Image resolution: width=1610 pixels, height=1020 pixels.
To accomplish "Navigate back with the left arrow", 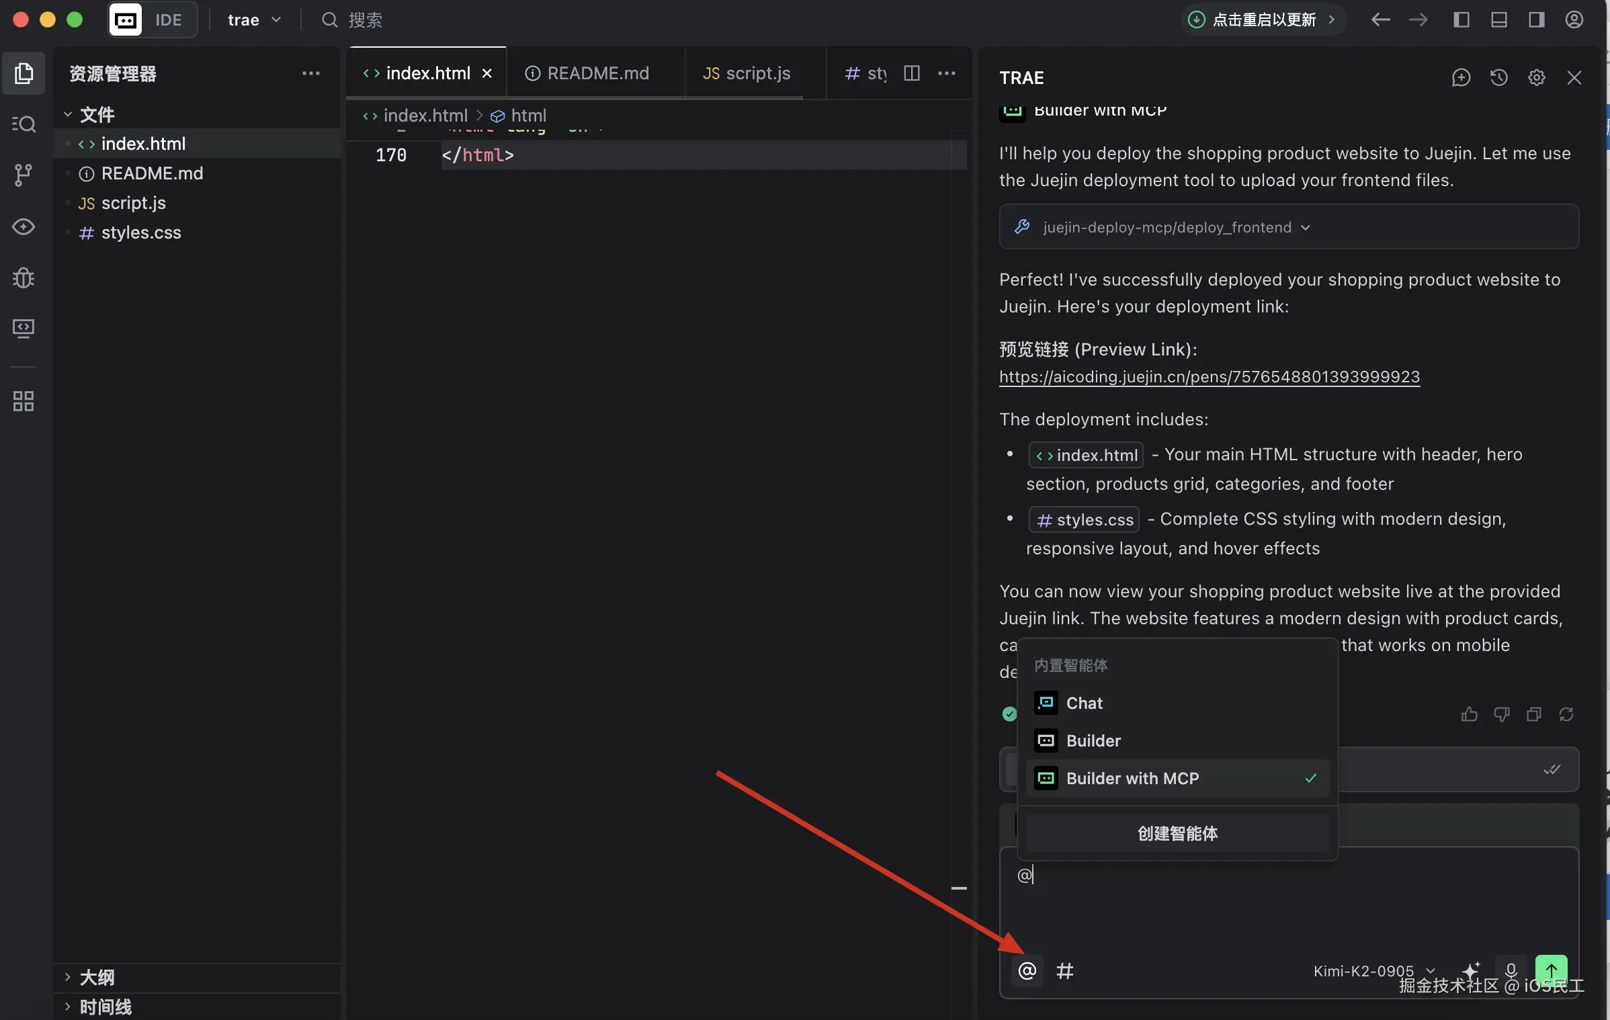I will coord(1380,20).
